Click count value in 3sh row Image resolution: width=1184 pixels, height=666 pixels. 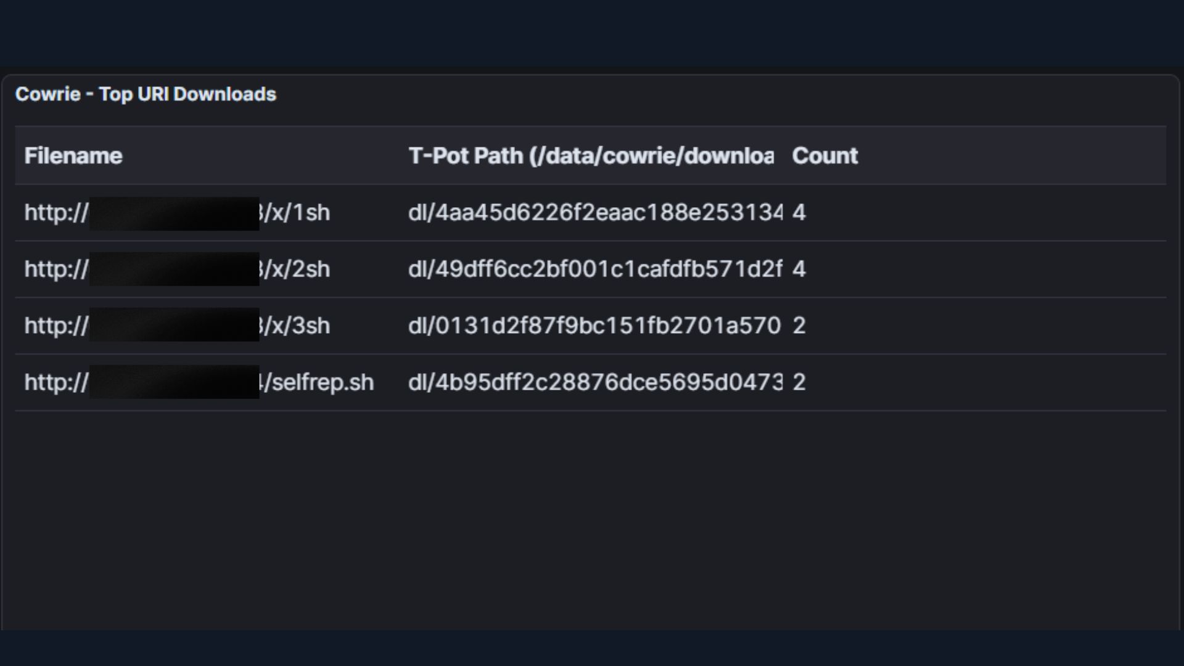point(799,326)
